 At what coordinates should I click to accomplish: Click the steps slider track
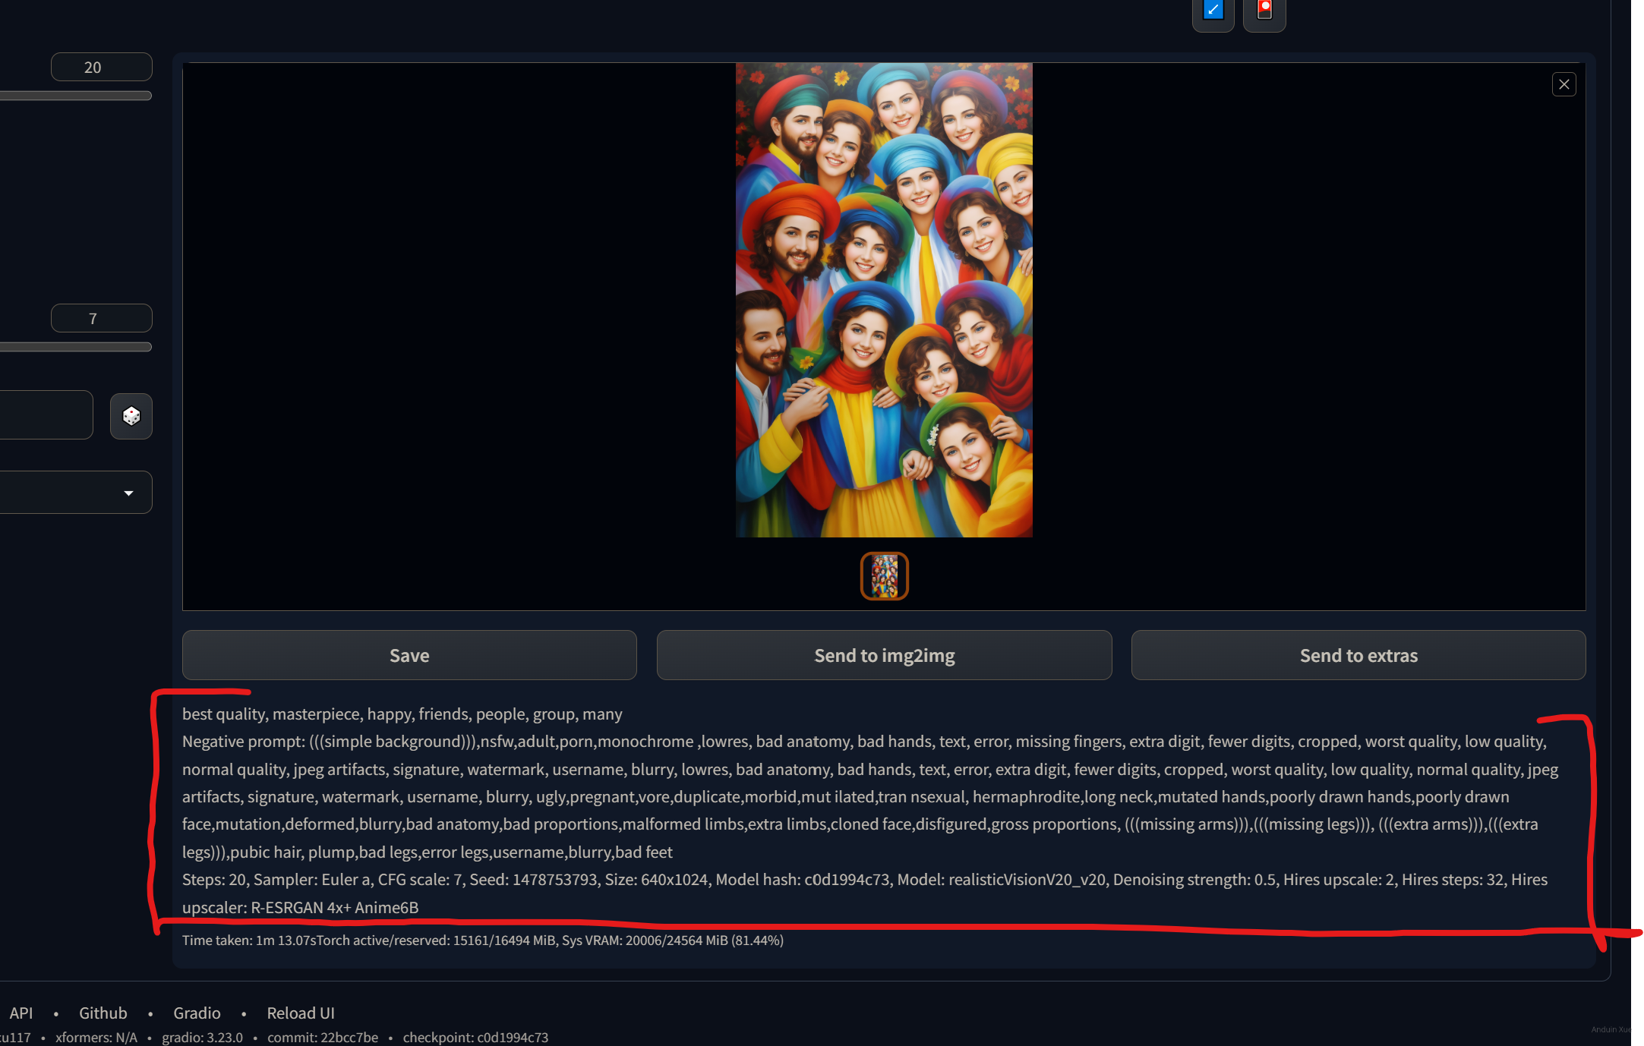click(76, 96)
